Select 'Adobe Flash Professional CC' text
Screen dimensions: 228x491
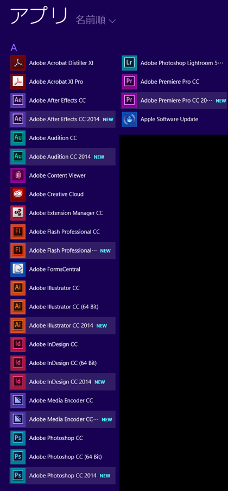pos(65,232)
